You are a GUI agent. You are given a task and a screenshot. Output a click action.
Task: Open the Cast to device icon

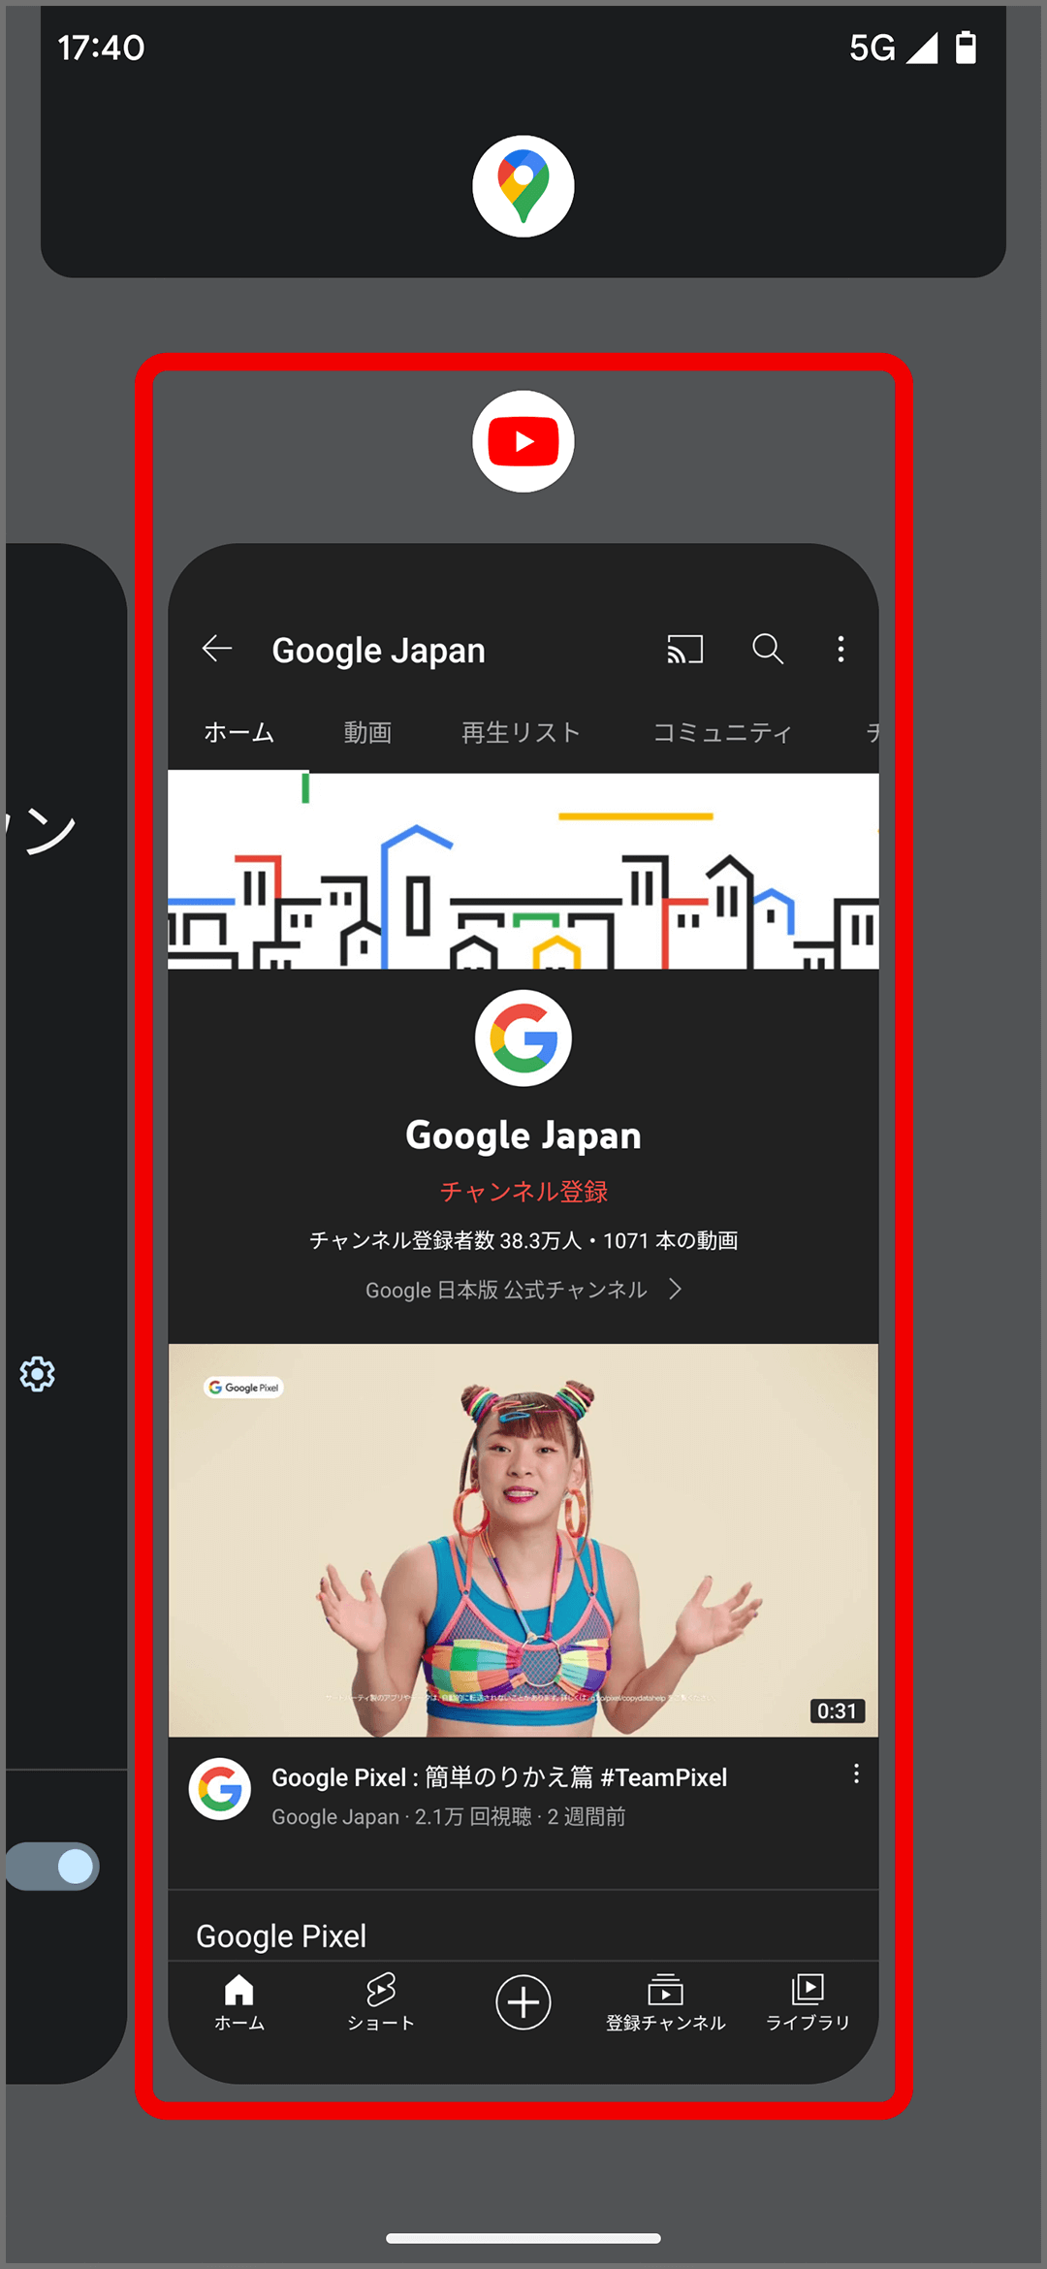pos(684,649)
